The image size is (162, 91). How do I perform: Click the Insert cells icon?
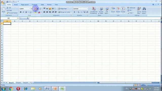(113, 9)
